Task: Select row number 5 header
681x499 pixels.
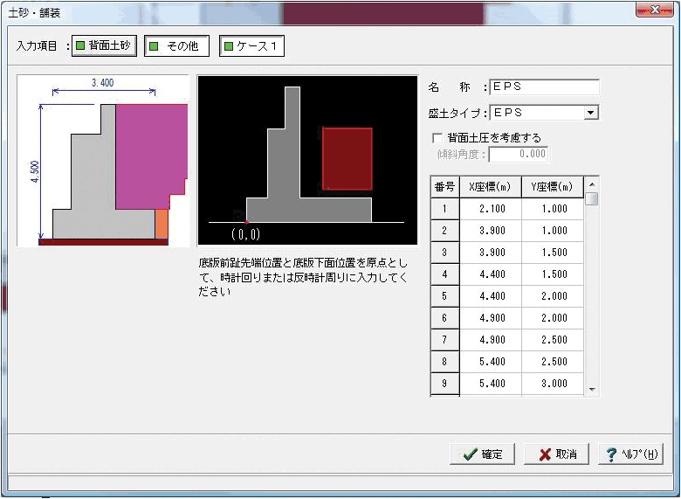Action: coord(444,296)
